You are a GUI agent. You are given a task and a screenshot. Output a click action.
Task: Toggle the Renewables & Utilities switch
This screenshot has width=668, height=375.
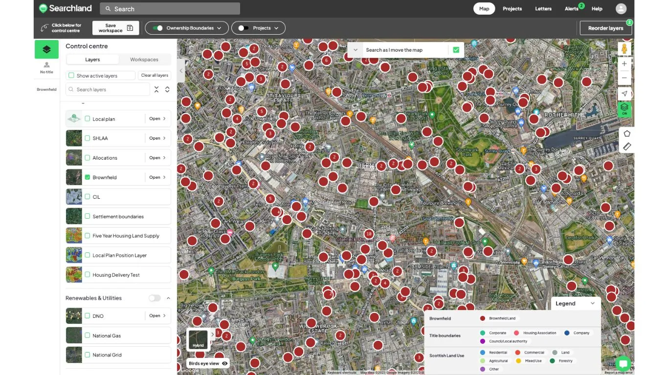point(155,298)
